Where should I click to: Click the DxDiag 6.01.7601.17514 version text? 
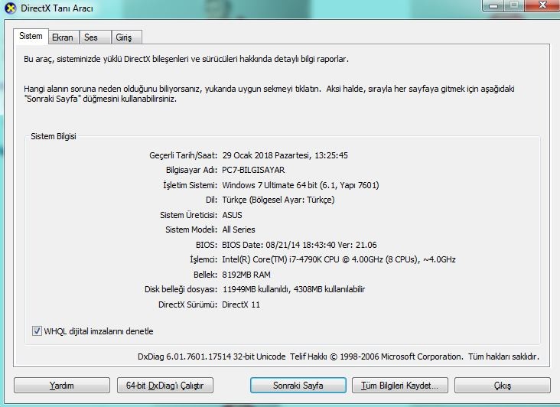[x=211, y=357]
